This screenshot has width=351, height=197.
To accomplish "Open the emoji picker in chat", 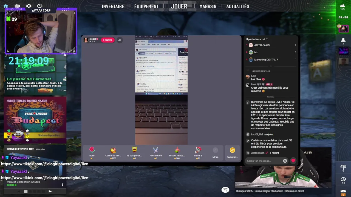I will [x=285, y=161].
